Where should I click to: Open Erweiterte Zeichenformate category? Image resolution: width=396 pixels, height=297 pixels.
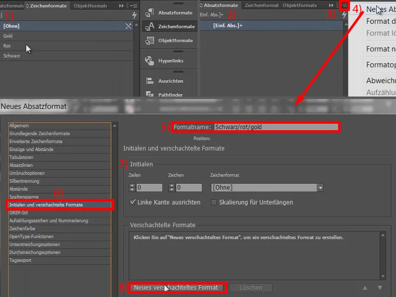click(59, 142)
